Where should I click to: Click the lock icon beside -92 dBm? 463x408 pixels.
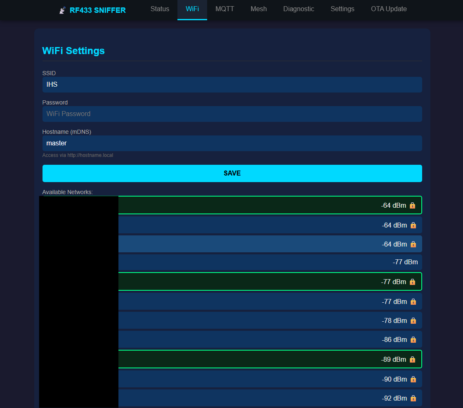(413, 399)
